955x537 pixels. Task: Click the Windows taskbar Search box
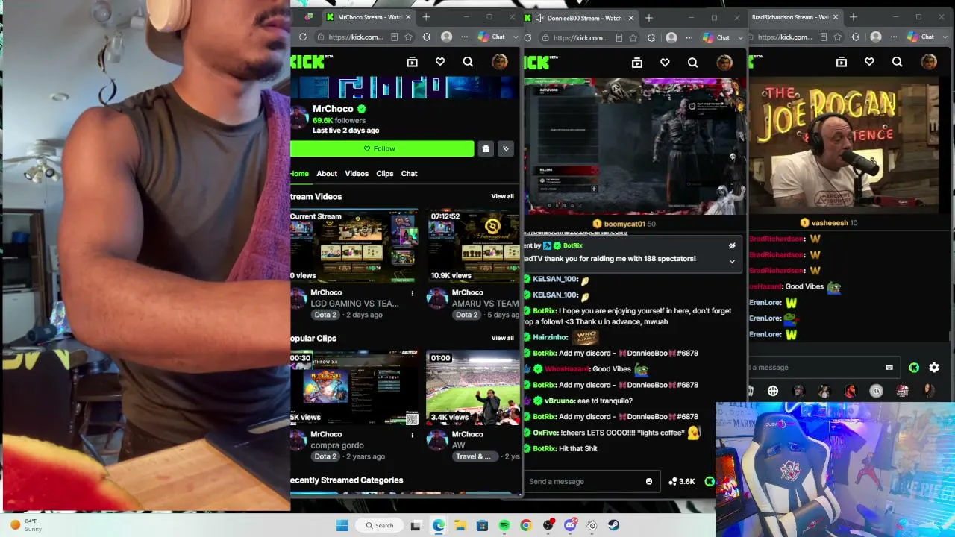click(x=378, y=525)
